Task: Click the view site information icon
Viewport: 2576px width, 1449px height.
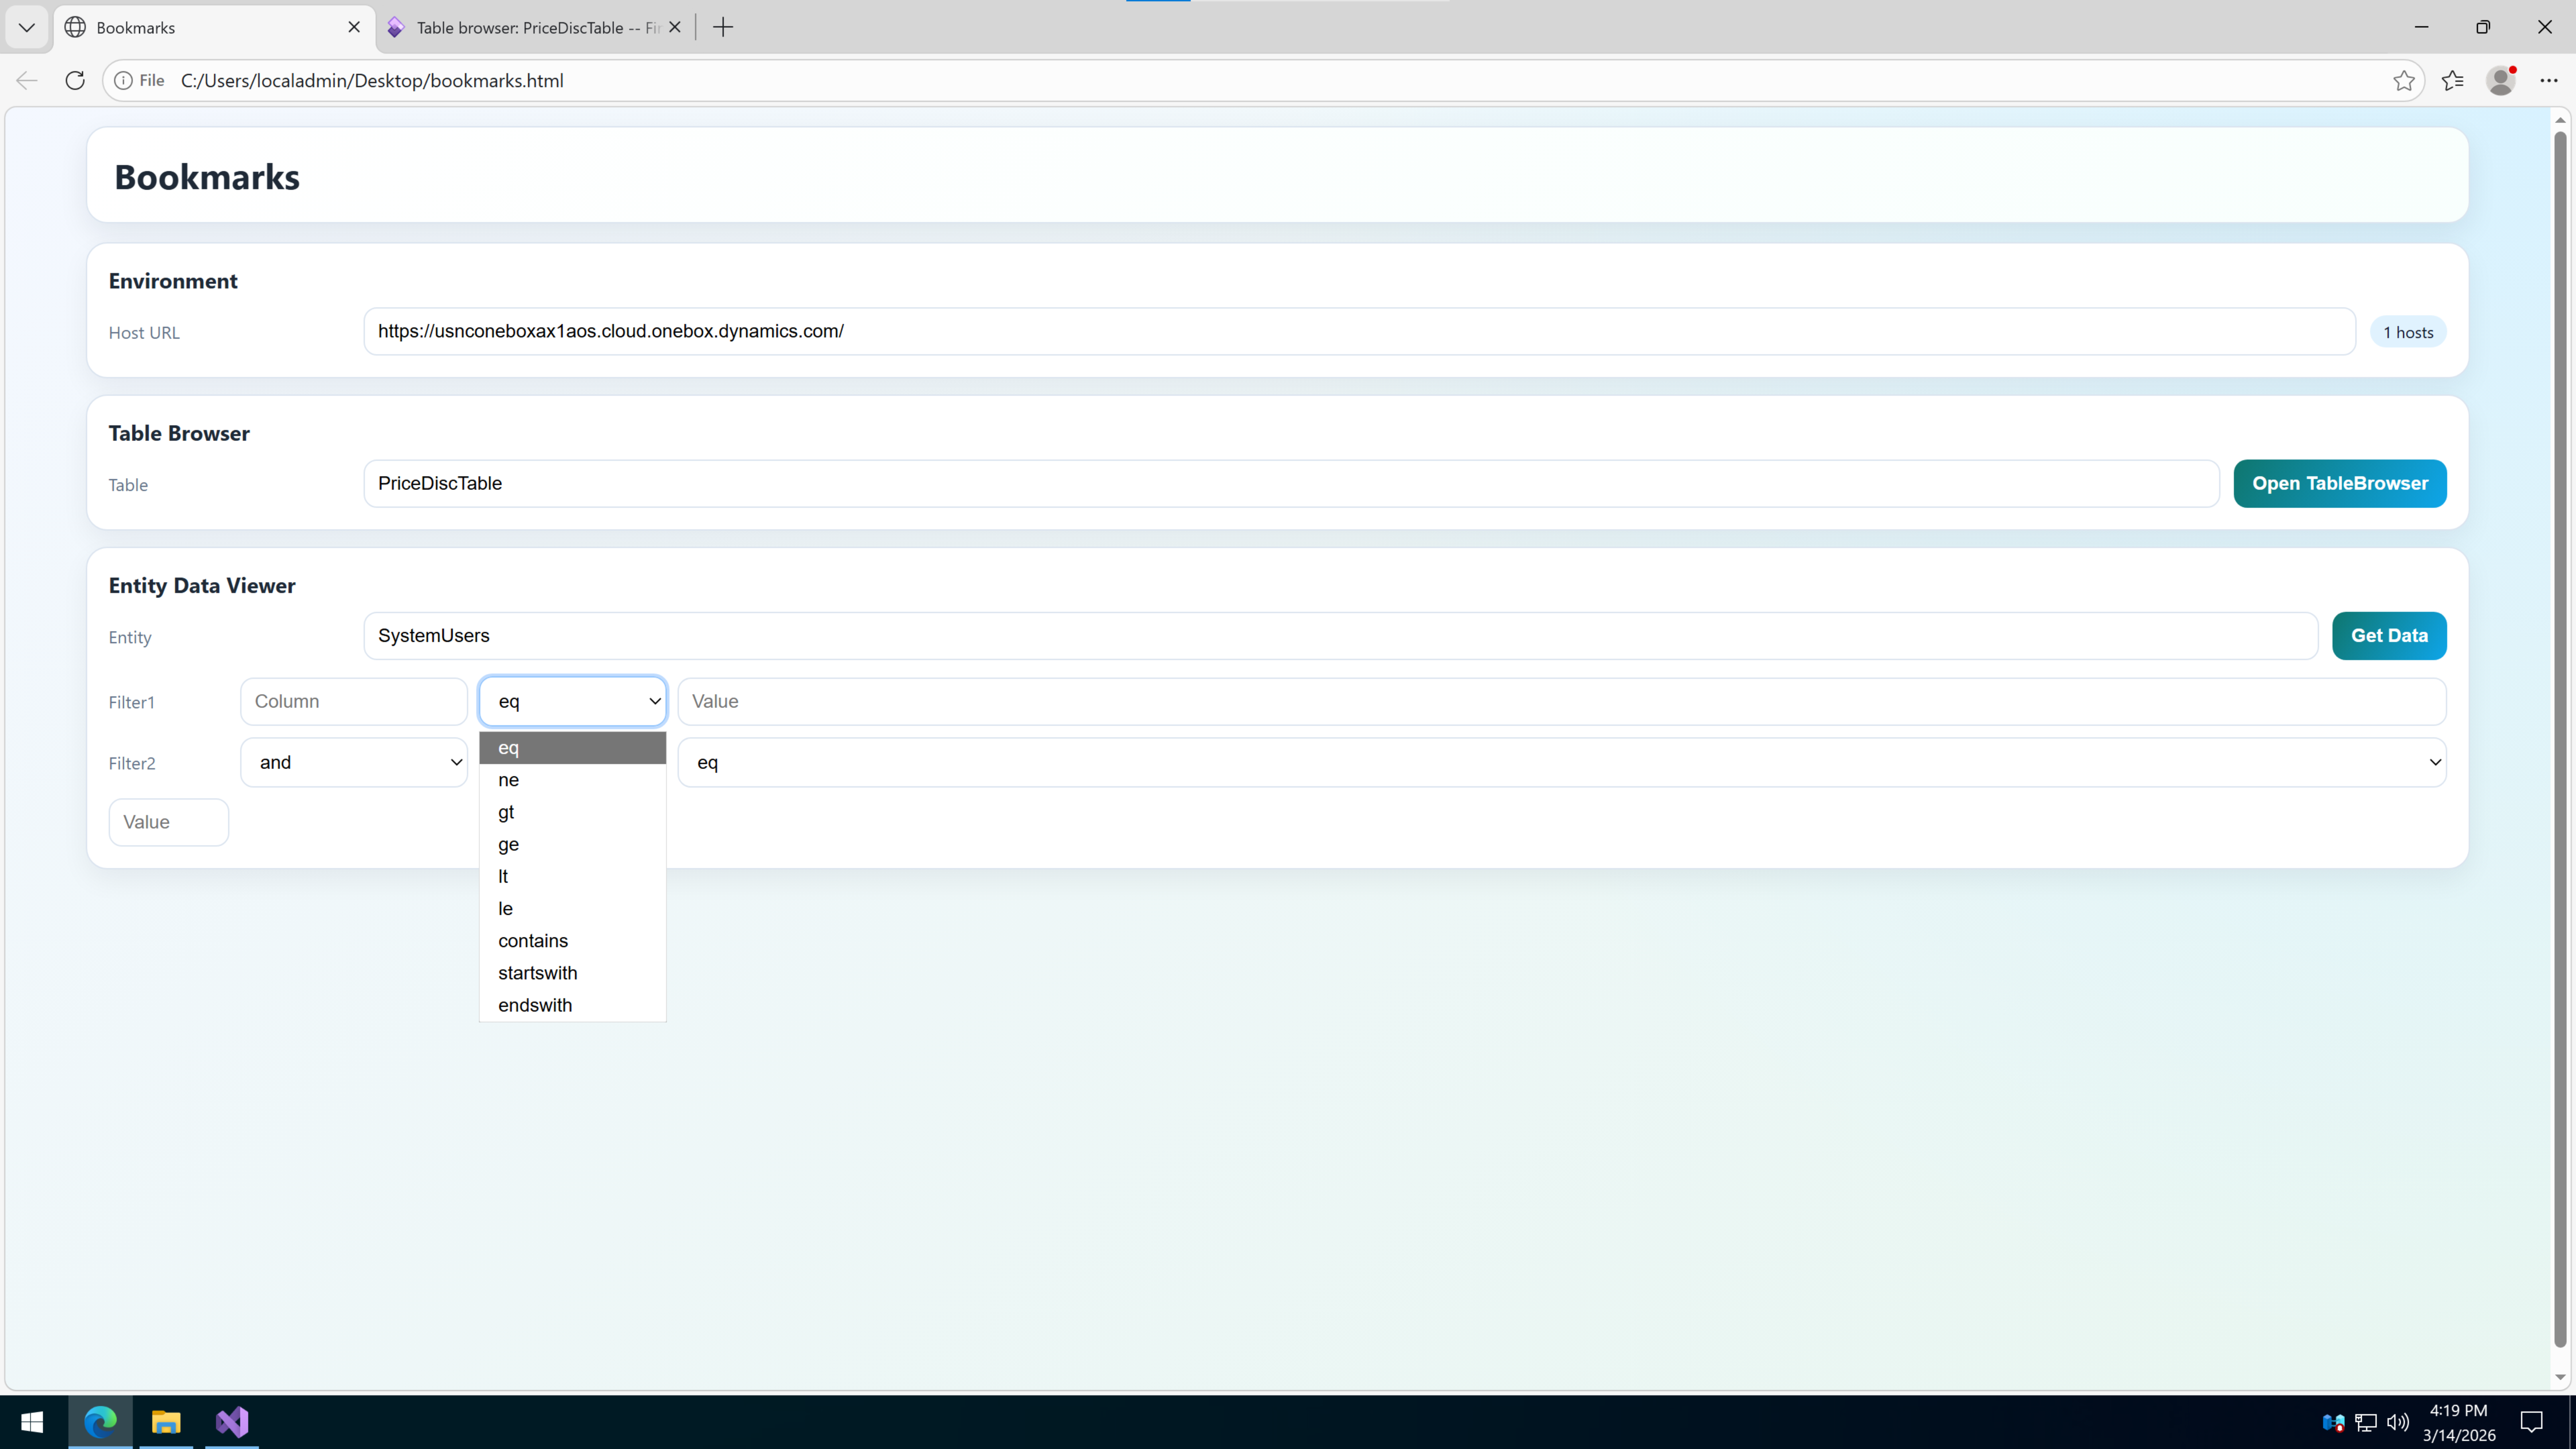Action: coord(123,80)
